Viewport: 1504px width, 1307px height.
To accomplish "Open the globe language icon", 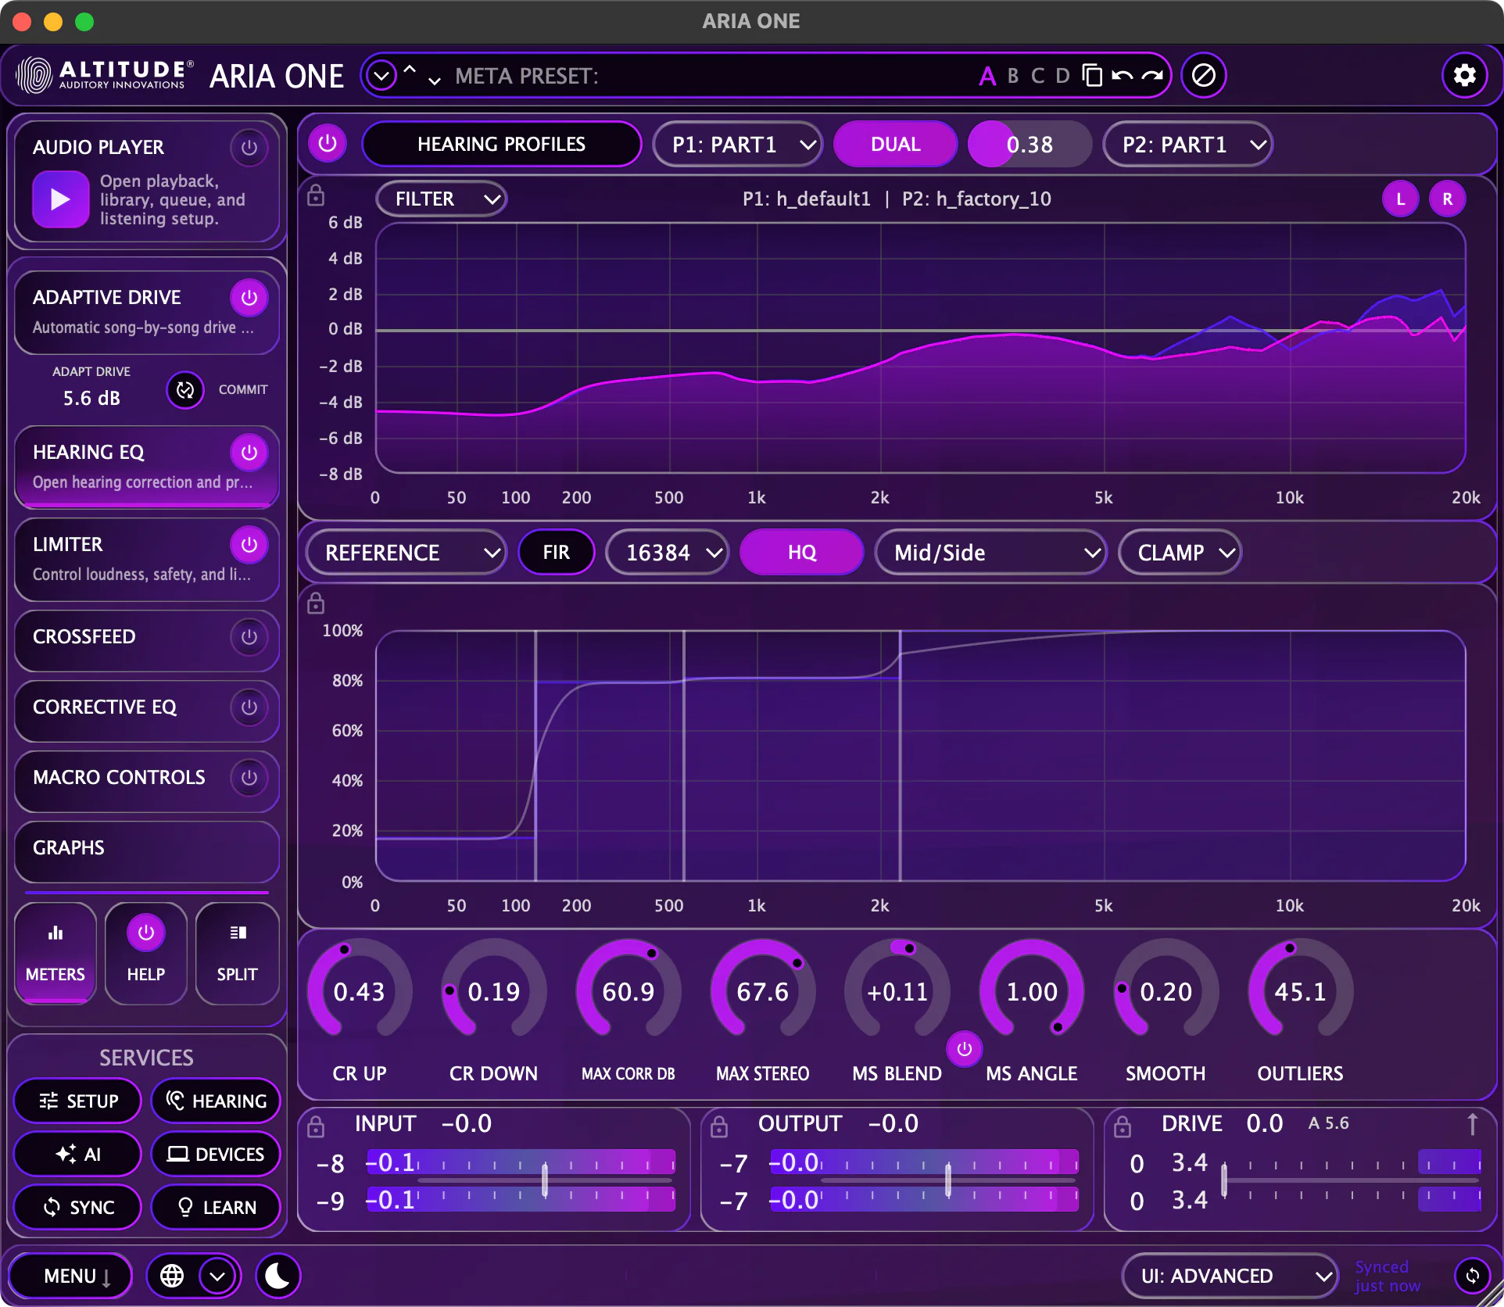I will pos(172,1276).
